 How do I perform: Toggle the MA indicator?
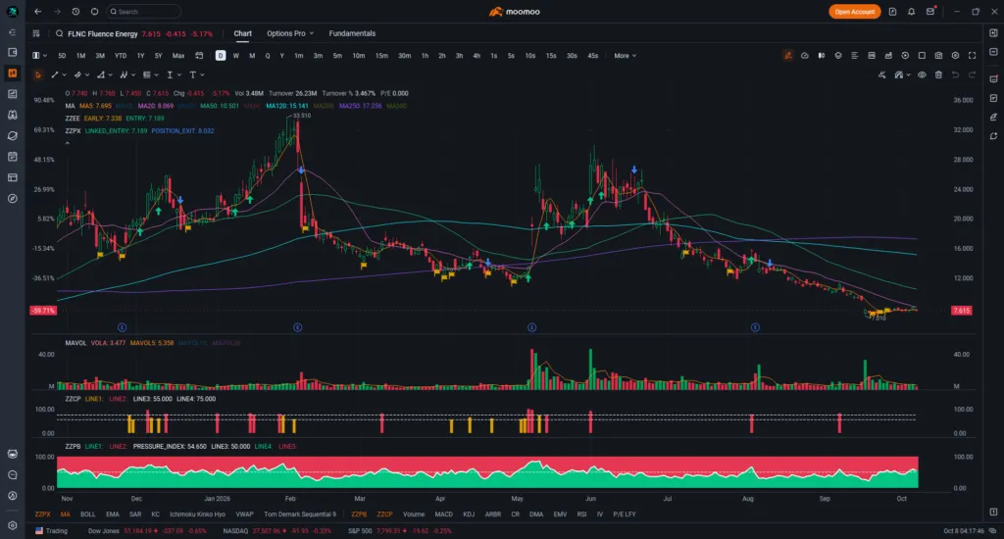[x=66, y=514]
